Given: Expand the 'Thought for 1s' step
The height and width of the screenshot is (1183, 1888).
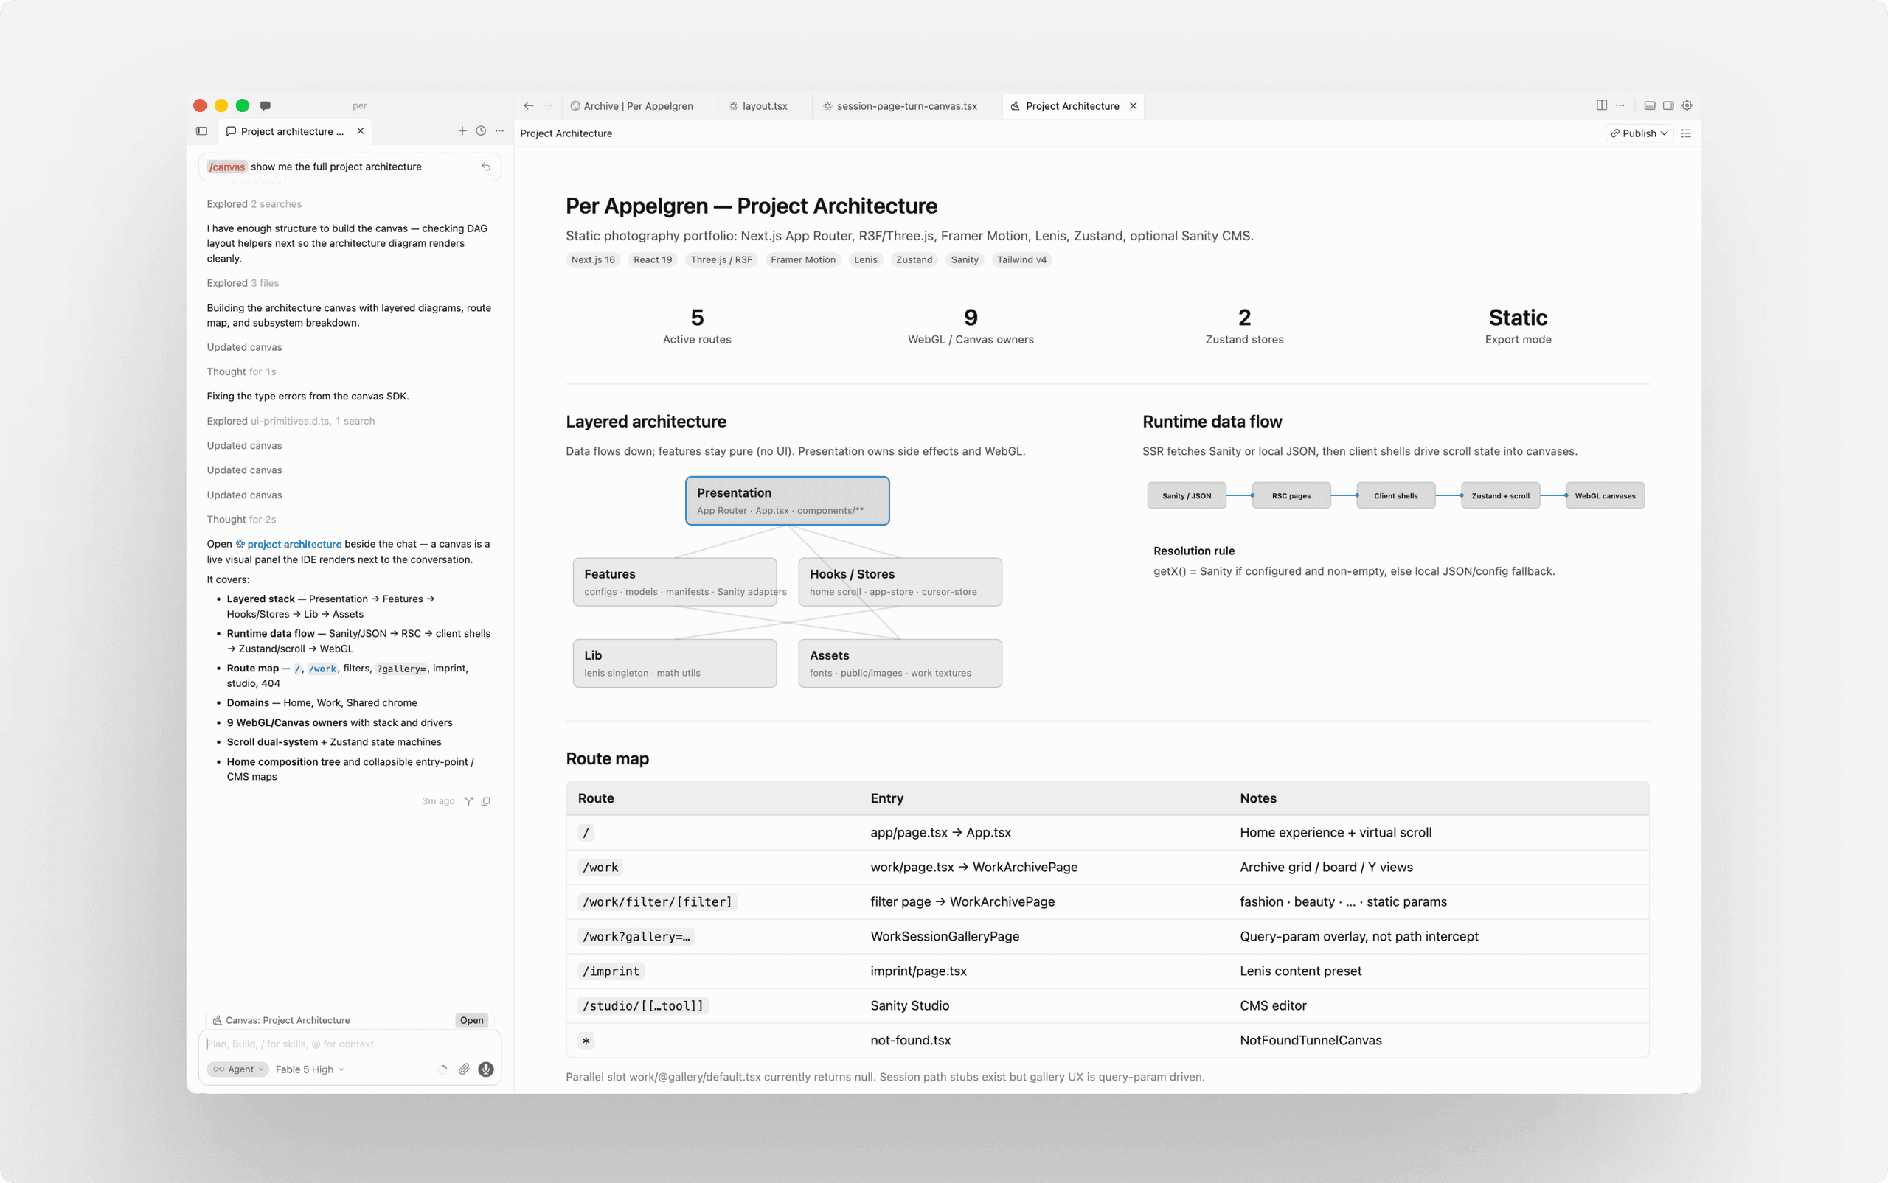Looking at the screenshot, I should tap(241, 371).
